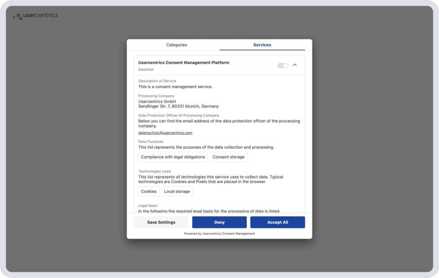Click the Description of Service heading
Viewport: 439px width, 278px height.
157,81
